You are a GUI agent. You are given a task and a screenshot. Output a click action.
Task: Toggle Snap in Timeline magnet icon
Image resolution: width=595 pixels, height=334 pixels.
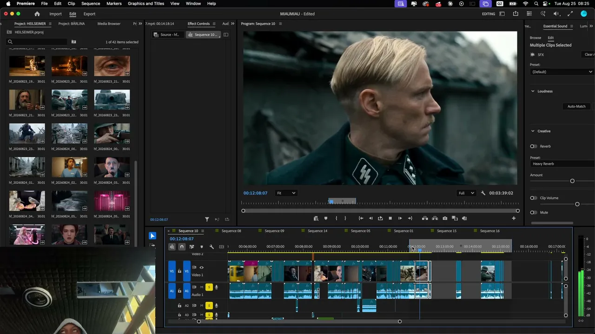pyautogui.click(x=182, y=247)
